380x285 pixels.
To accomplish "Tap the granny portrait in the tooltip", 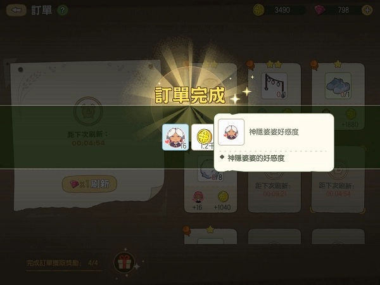I will [x=231, y=132].
